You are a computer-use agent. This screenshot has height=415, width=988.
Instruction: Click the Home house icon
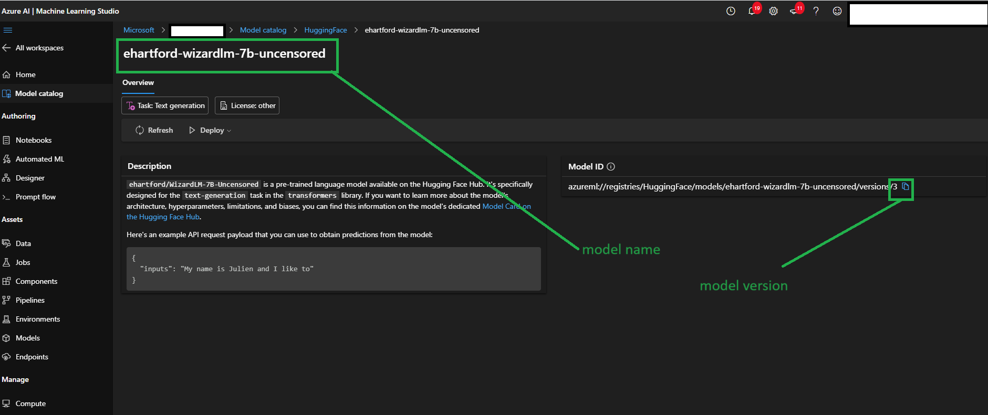tap(6, 75)
